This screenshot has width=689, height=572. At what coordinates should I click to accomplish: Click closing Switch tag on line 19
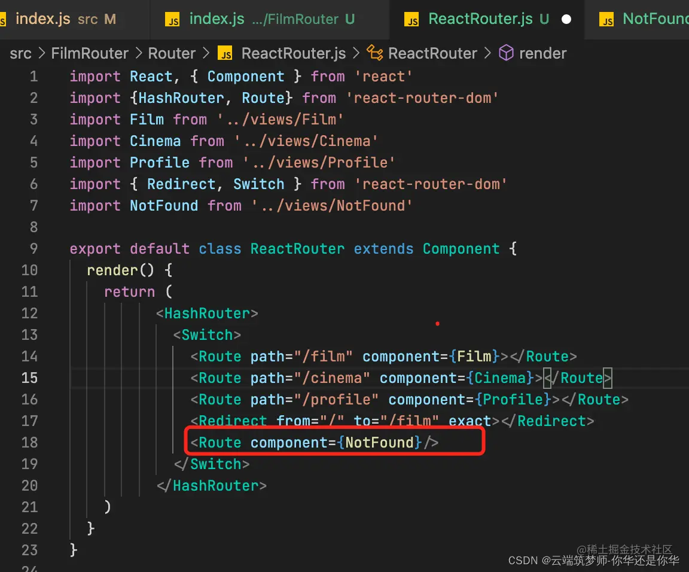[211, 464]
